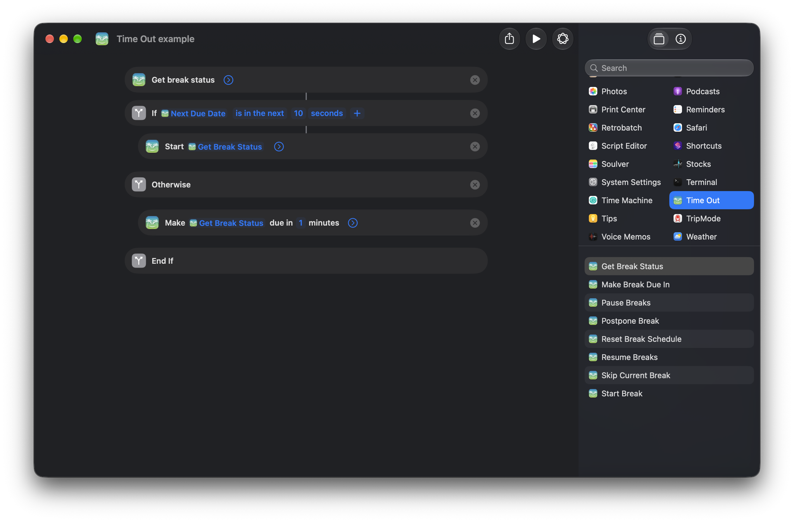Edit the 1 minutes value field
Screen dimensions: 794x522
click(300, 223)
